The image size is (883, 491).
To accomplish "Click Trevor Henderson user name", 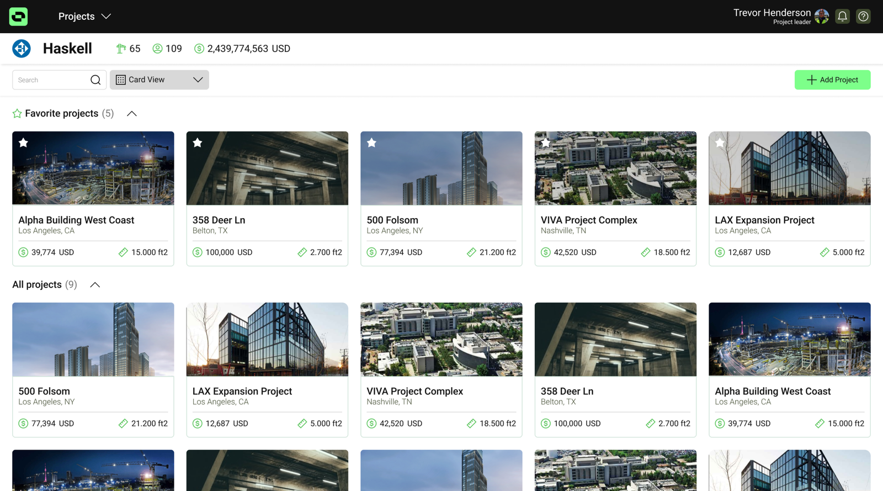I will [x=772, y=13].
